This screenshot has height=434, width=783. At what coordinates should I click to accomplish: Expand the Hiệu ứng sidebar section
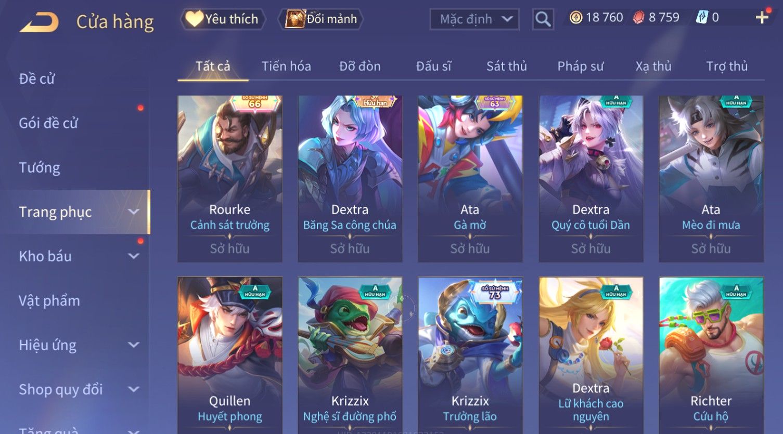[134, 345]
